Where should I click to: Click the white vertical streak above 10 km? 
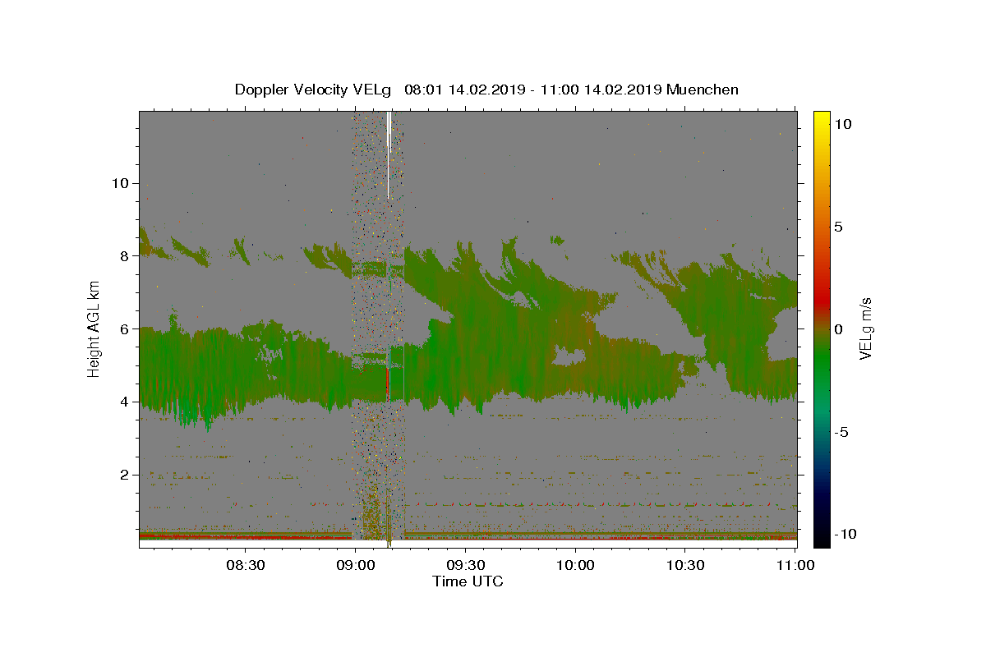coord(388,154)
